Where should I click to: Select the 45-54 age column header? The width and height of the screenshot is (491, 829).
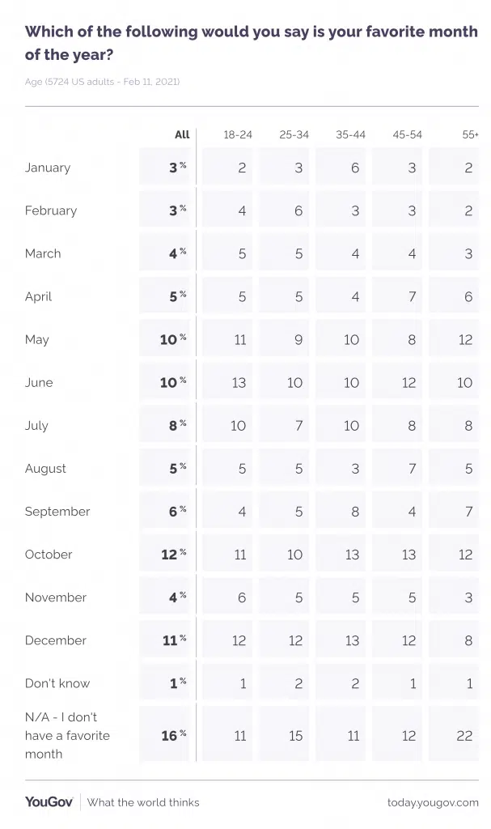[408, 134]
